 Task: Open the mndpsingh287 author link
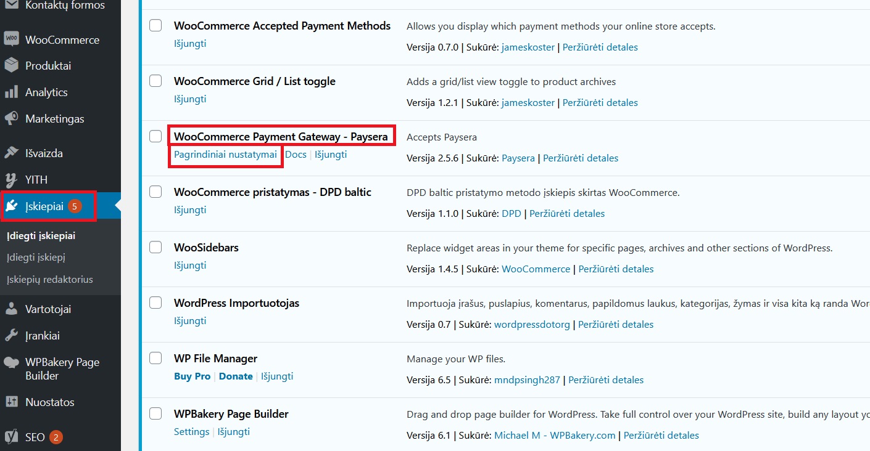click(x=527, y=380)
